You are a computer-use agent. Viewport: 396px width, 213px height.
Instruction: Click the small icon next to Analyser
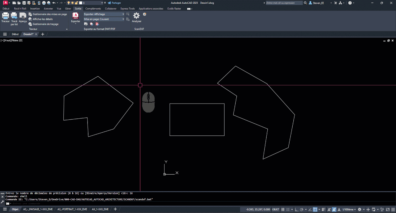[144, 14]
